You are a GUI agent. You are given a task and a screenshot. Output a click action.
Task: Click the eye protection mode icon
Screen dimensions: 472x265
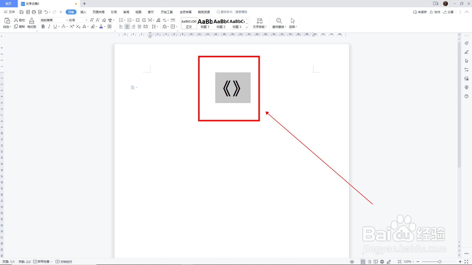click(x=352, y=261)
